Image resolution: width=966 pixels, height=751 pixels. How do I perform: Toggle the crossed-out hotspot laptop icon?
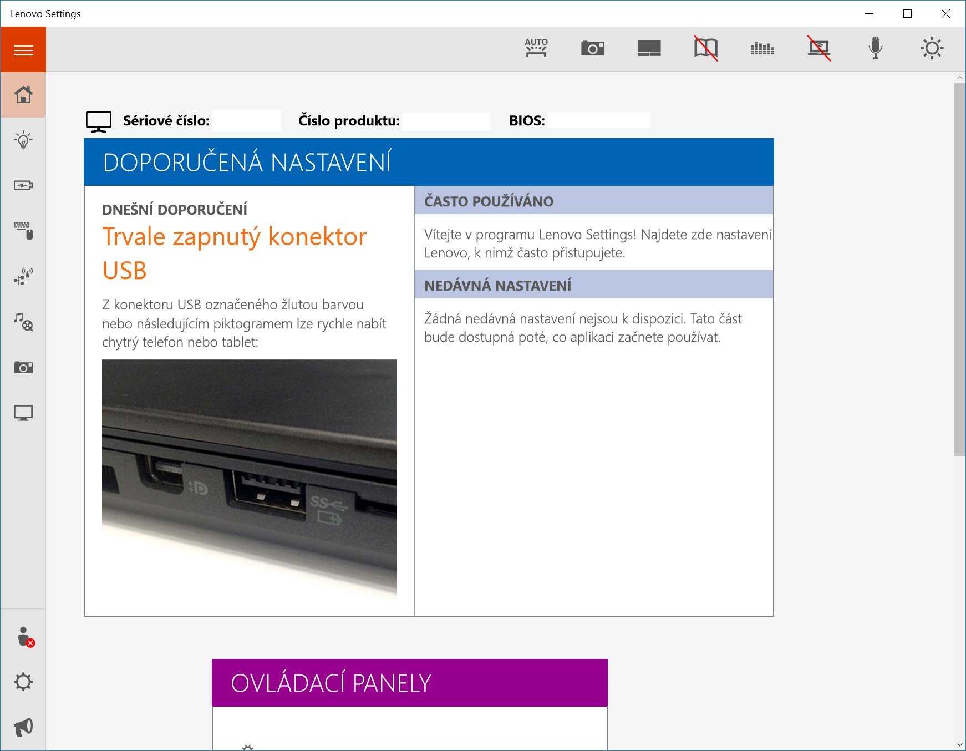click(819, 48)
